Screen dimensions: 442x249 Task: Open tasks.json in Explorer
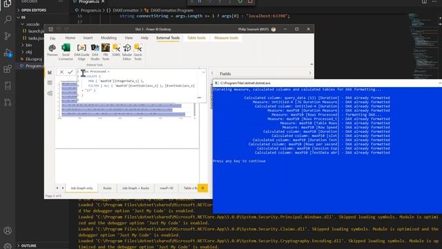33,38
